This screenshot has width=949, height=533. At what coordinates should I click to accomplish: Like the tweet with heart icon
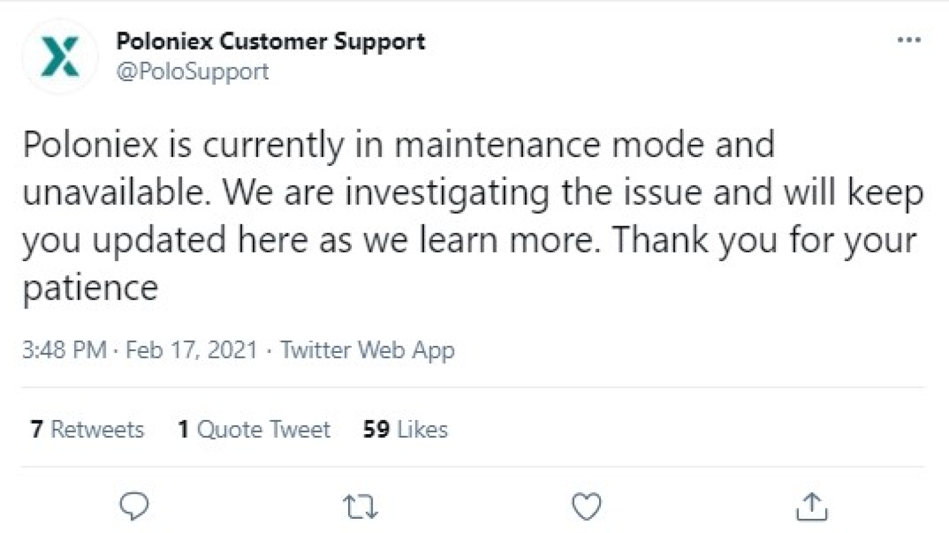[587, 507]
